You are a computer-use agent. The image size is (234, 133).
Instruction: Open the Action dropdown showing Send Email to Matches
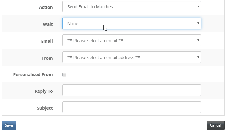click(x=132, y=6)
